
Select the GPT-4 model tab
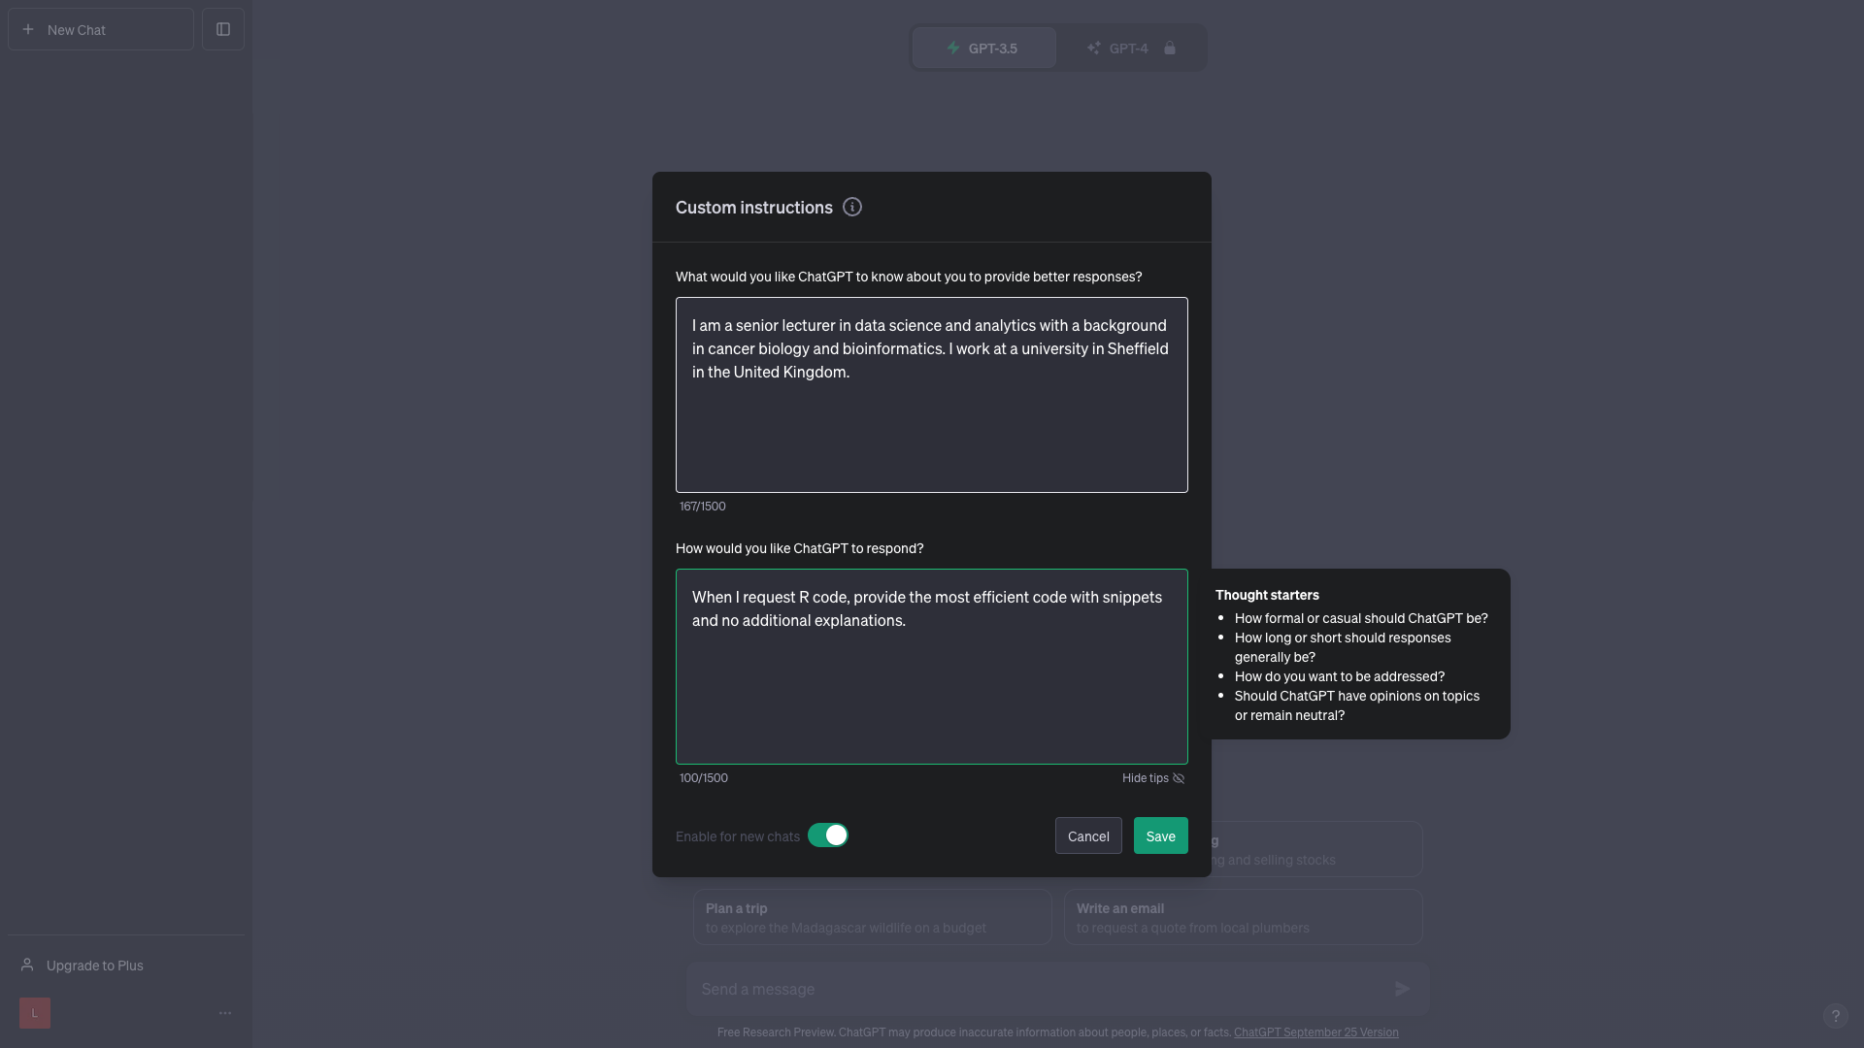[1131, 48]
